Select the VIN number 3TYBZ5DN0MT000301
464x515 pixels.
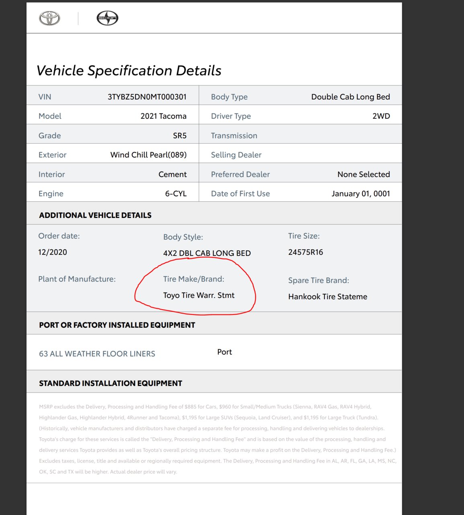[x=147, y=97]
